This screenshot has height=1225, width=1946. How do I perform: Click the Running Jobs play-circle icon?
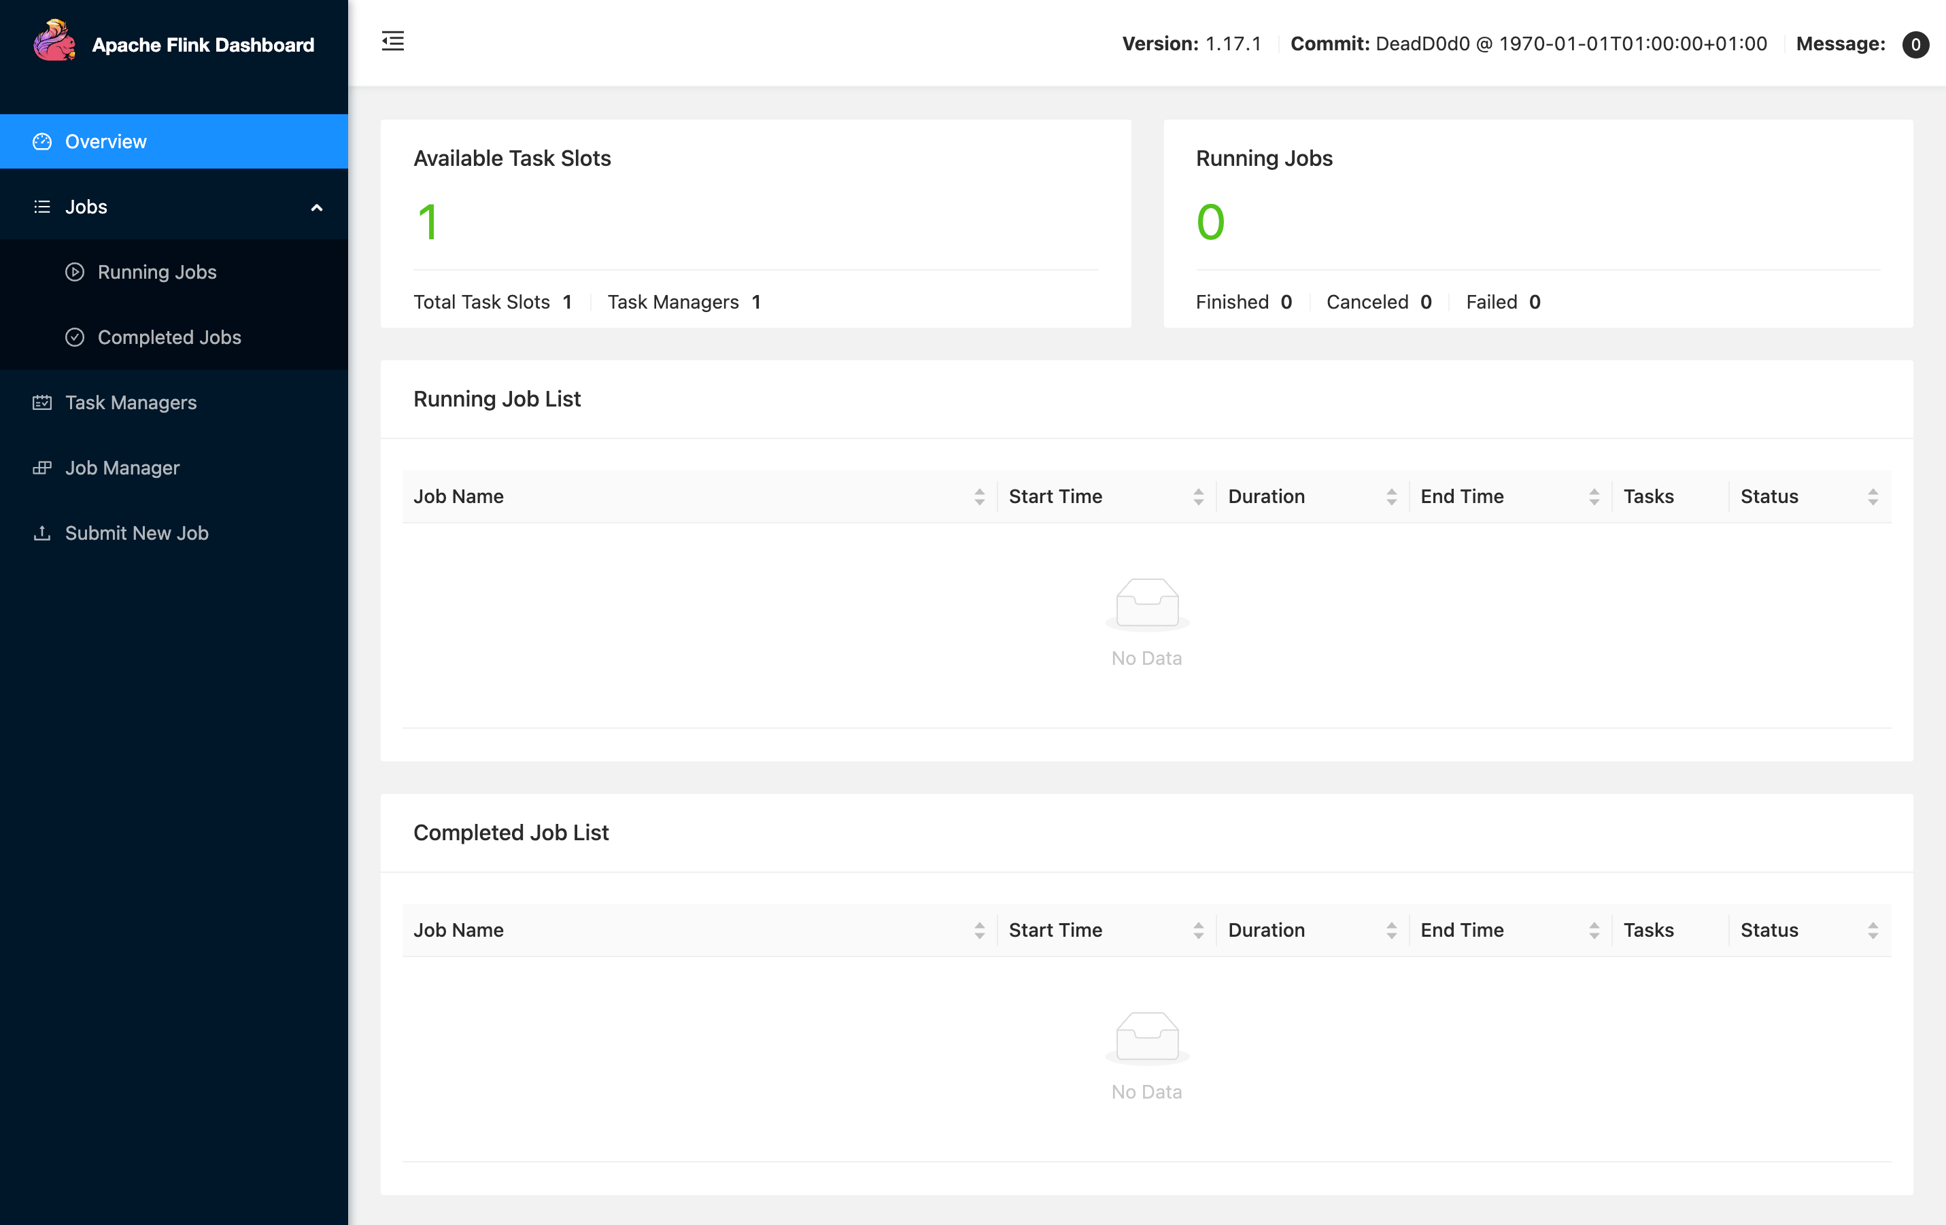coord(74,273)
